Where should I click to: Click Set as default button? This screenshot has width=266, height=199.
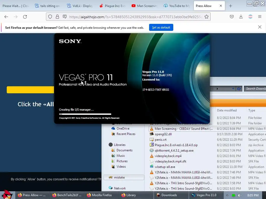(161, 27)
